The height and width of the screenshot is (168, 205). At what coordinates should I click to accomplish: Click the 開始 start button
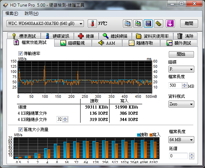[181, 54]
